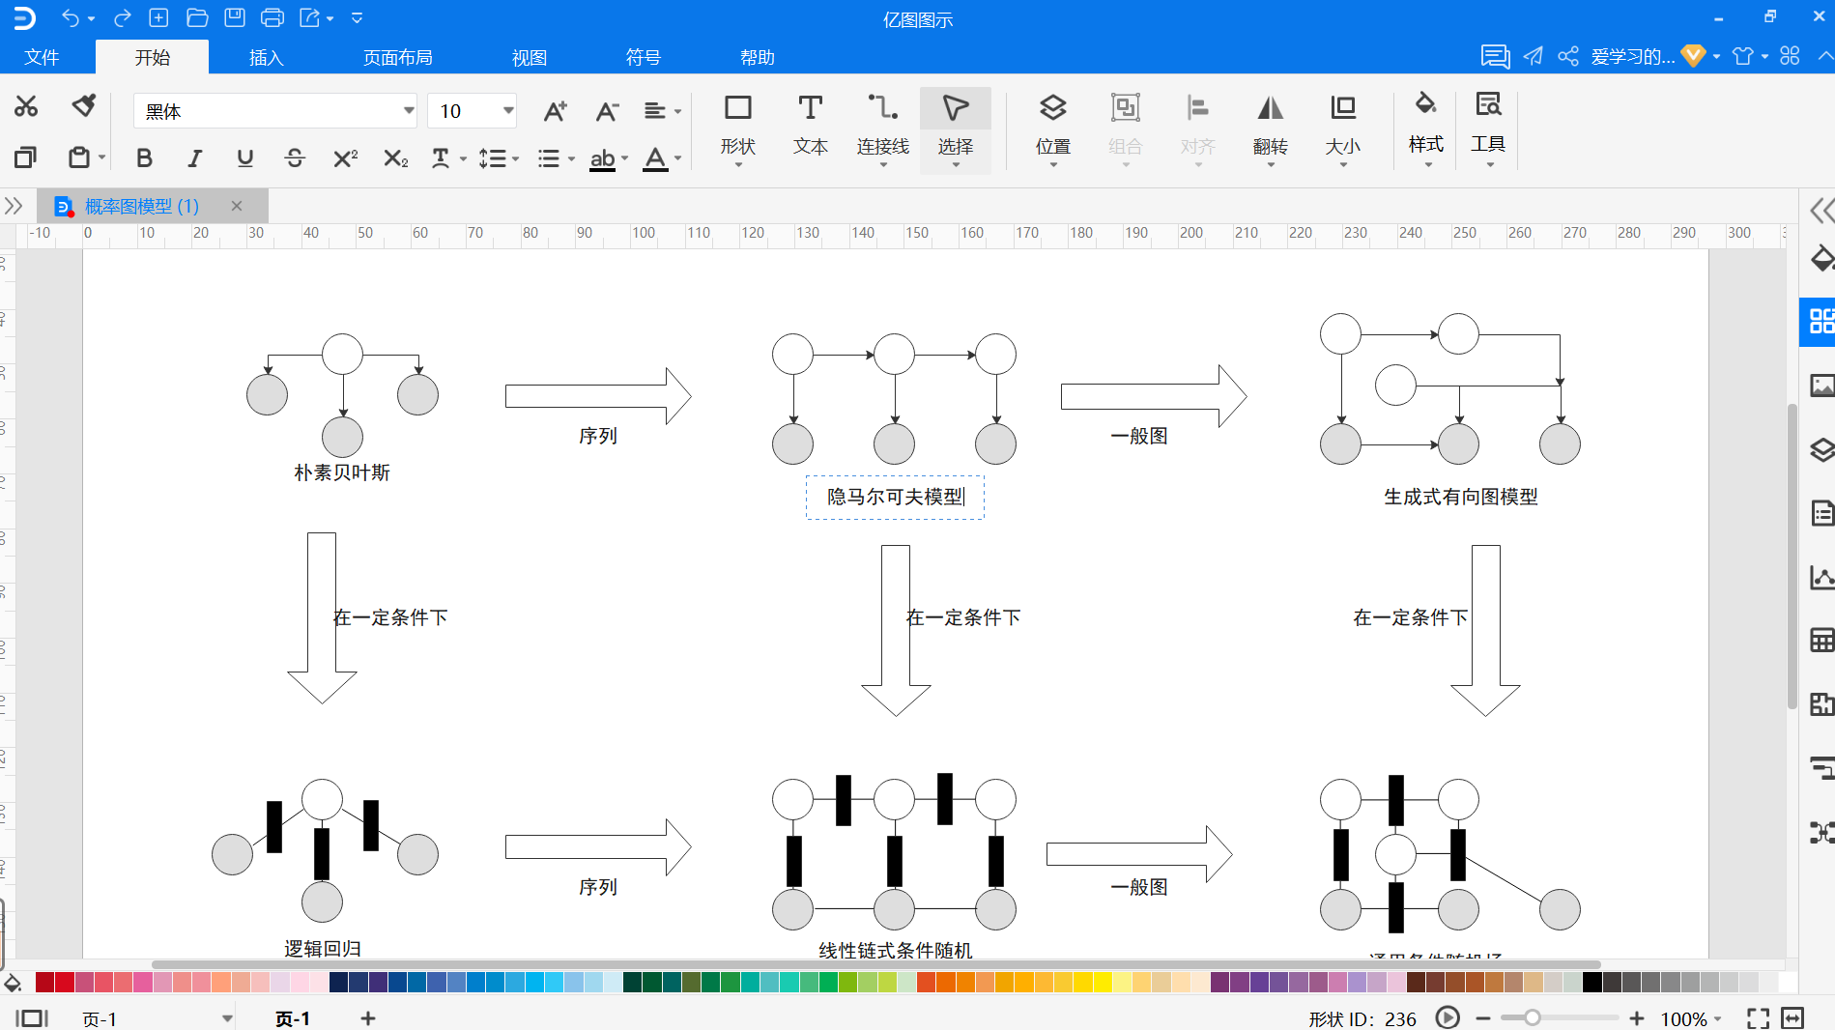Toggle Superscript formatting
Image resolution: width=1835 pixels, height=1030 pixels.
[x=345, y=157]
